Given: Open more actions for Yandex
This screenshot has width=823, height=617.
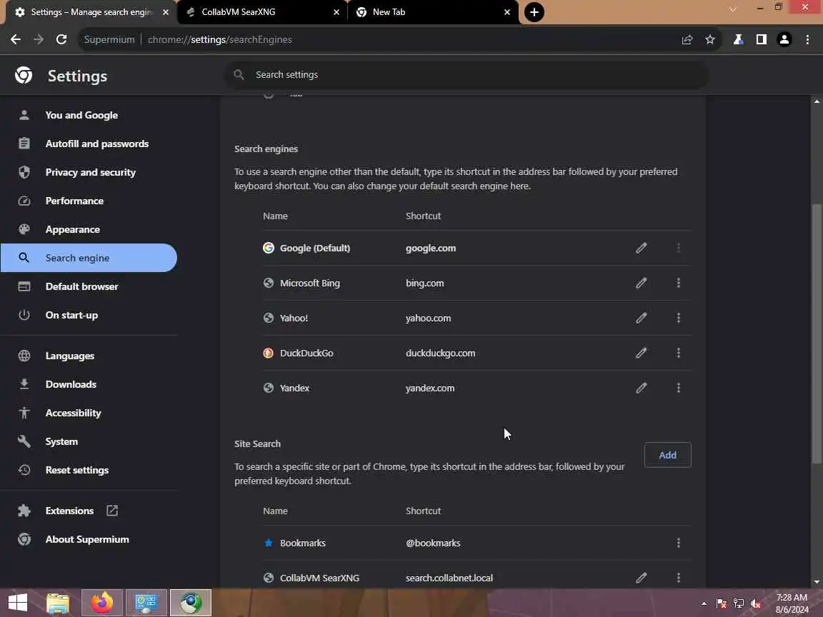Looking at the screenshot, I should click(678, 388).
